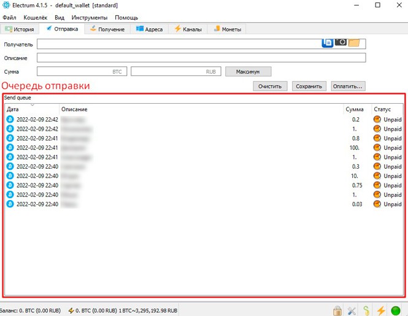Screen dimensions: 408x316
Task: Click the padlock password icon in status bar
Action: (x=337, y=310)
